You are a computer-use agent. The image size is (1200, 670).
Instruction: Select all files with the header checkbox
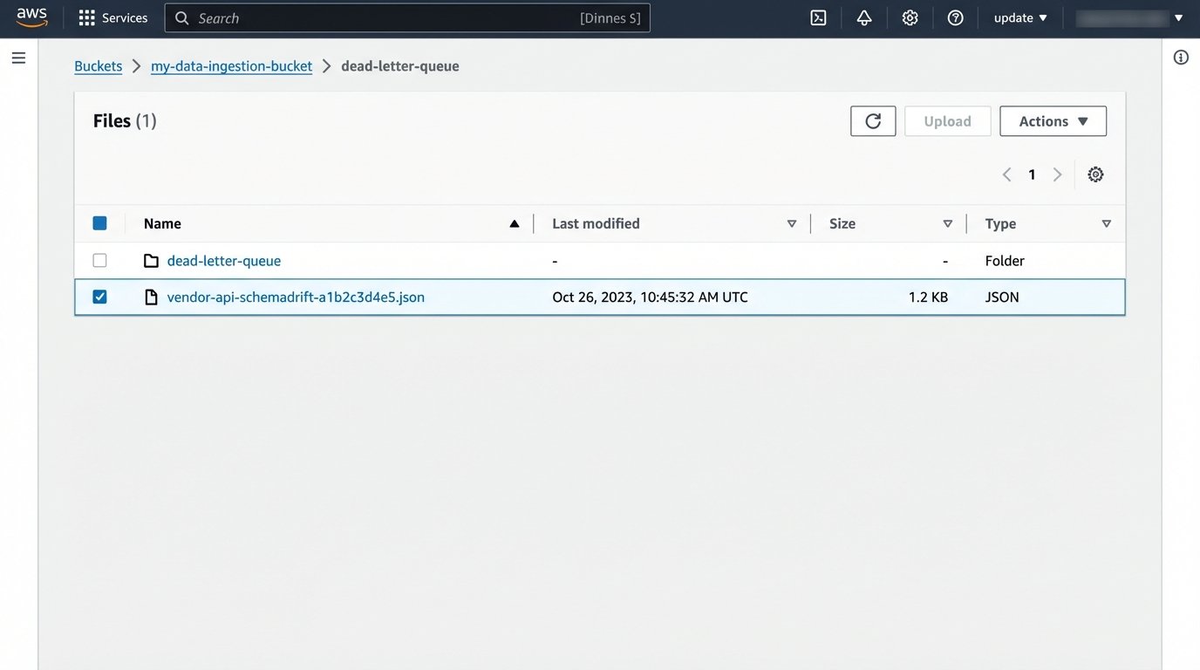[99, 223]
